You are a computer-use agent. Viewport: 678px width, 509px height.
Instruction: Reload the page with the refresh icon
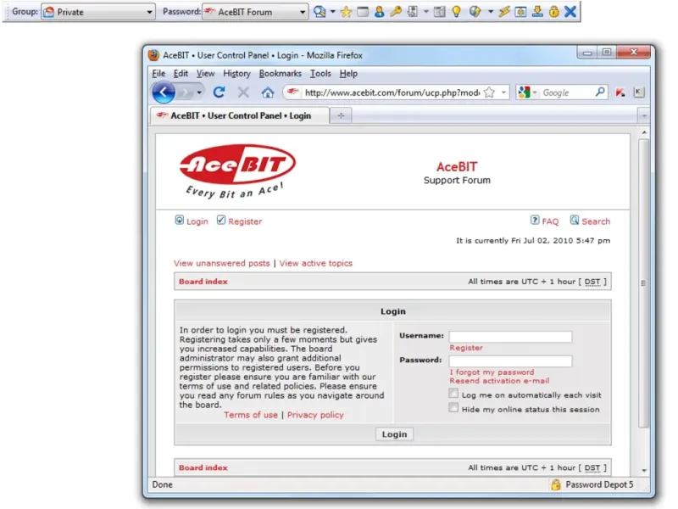(x=219, y=92)
